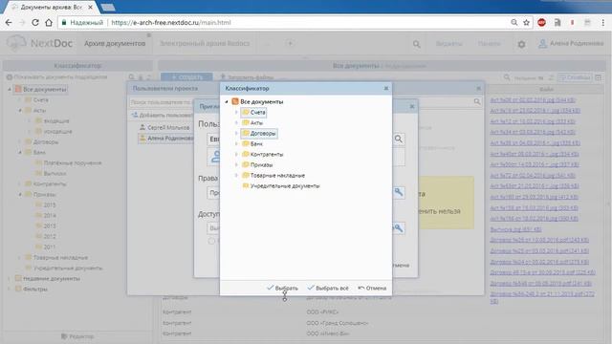Click the Выбрать button

(283, 288)
